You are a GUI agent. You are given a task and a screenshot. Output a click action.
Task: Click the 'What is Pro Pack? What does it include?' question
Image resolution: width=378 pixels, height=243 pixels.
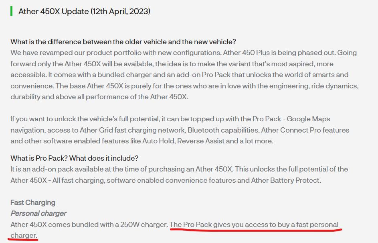[x=75, y=158]
